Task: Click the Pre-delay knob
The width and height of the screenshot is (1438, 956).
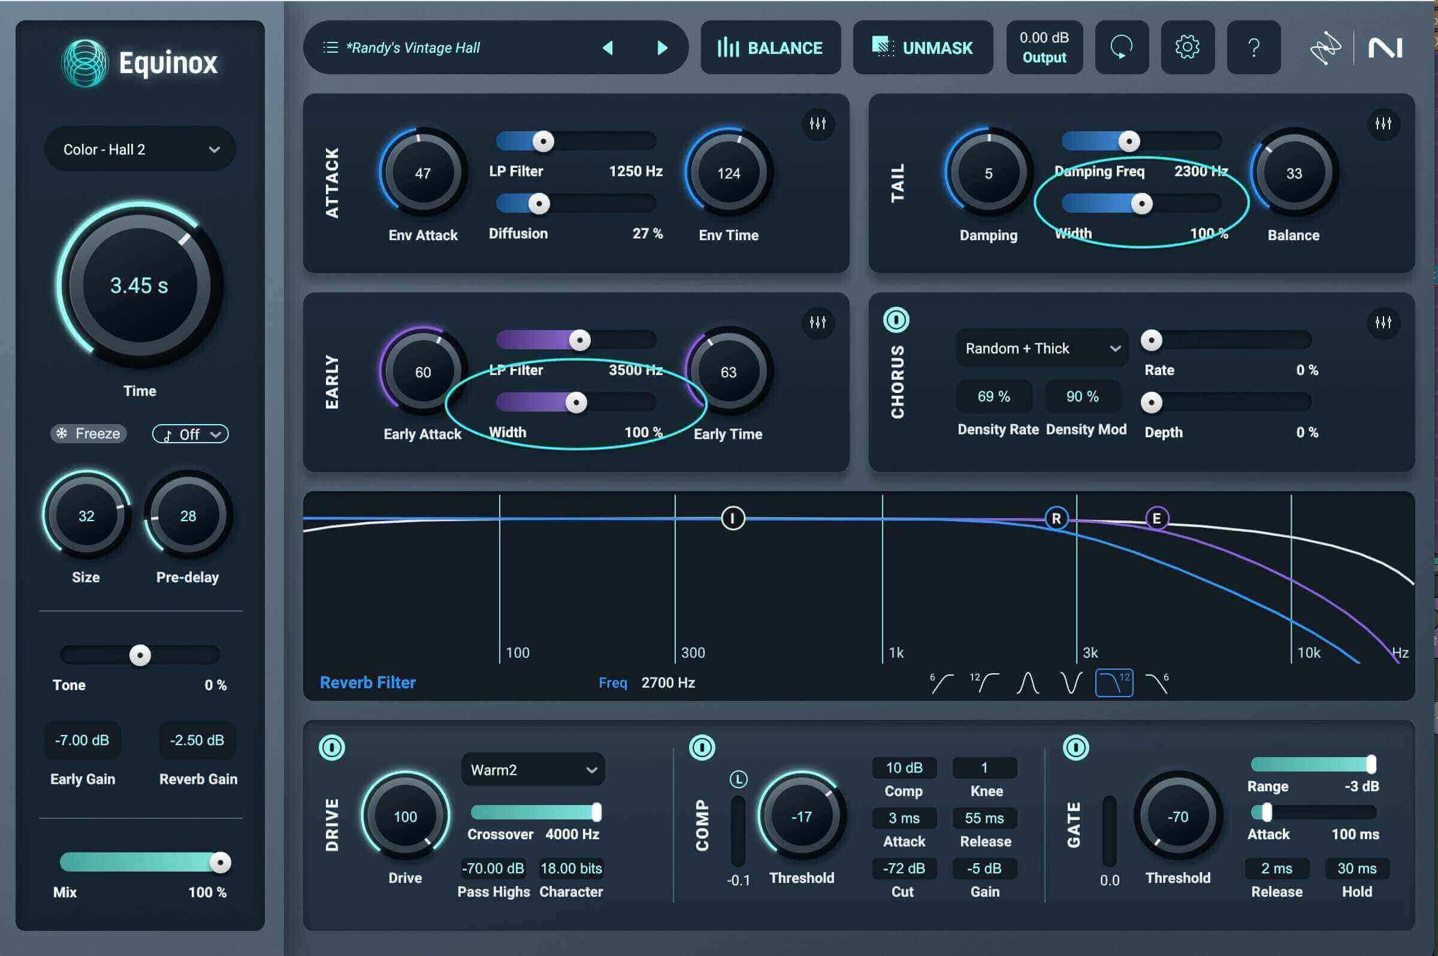Action: click(188, 515)
